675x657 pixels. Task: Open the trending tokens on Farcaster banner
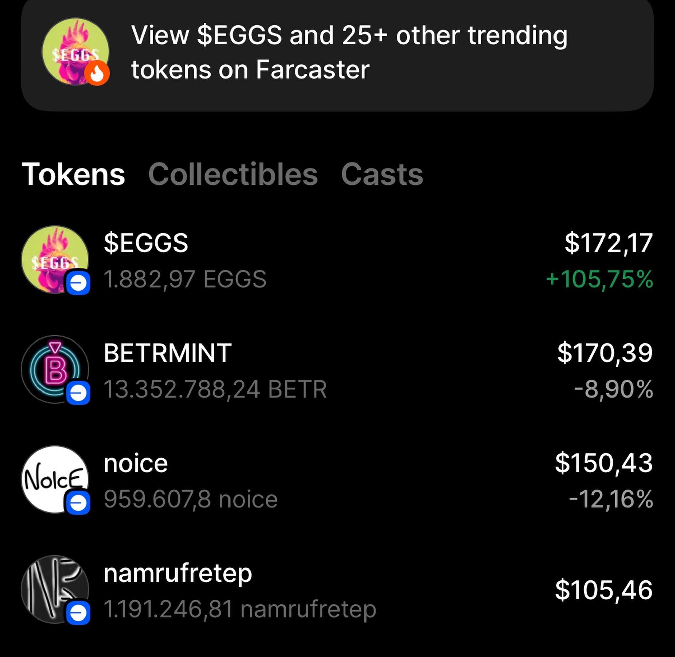[x=349, y=52]
